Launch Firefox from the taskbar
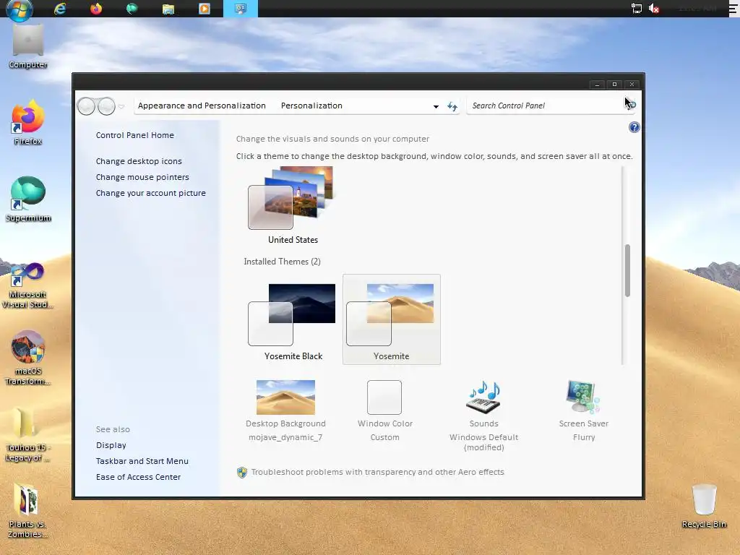Image resolution: width=740 pixels, height=555 pixels. 96,9
